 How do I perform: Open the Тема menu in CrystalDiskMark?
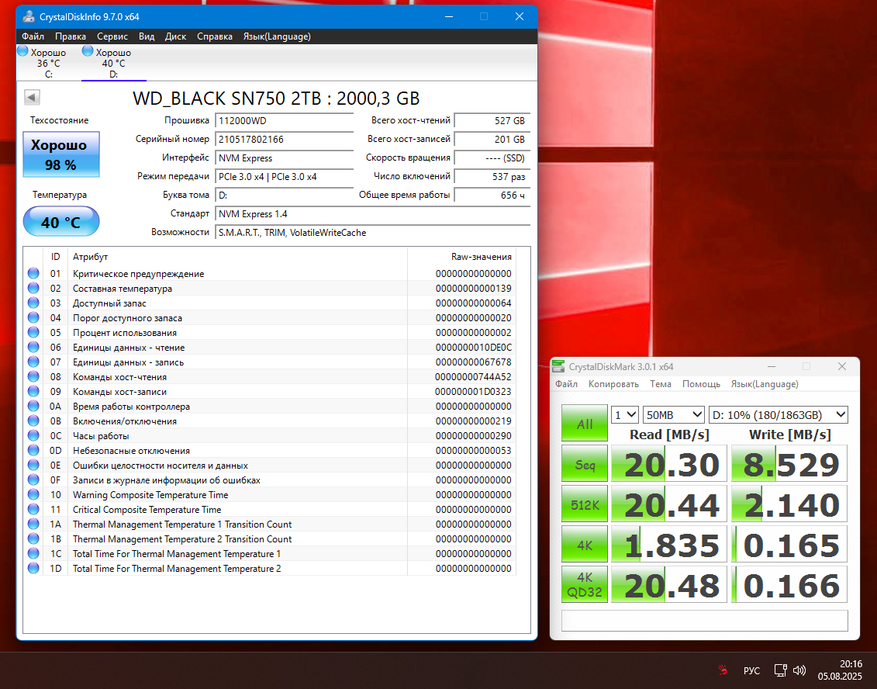[x=661, y=384]
